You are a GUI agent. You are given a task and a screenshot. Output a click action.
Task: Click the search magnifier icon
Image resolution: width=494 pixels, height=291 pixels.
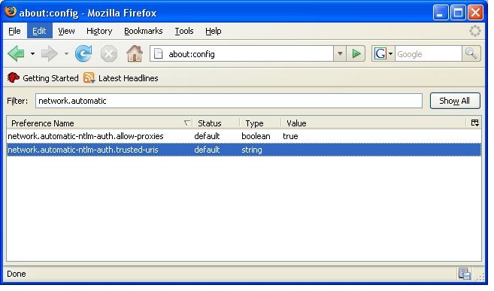(x=471, y=53)
